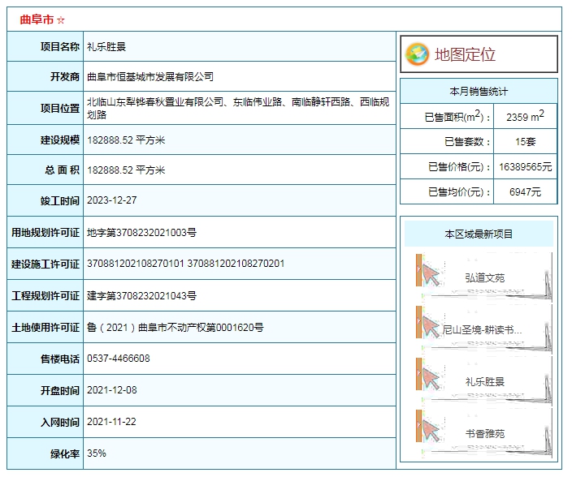Select construction permit number 370881202108270101
The image size is (572, 477).
point(136,264)
